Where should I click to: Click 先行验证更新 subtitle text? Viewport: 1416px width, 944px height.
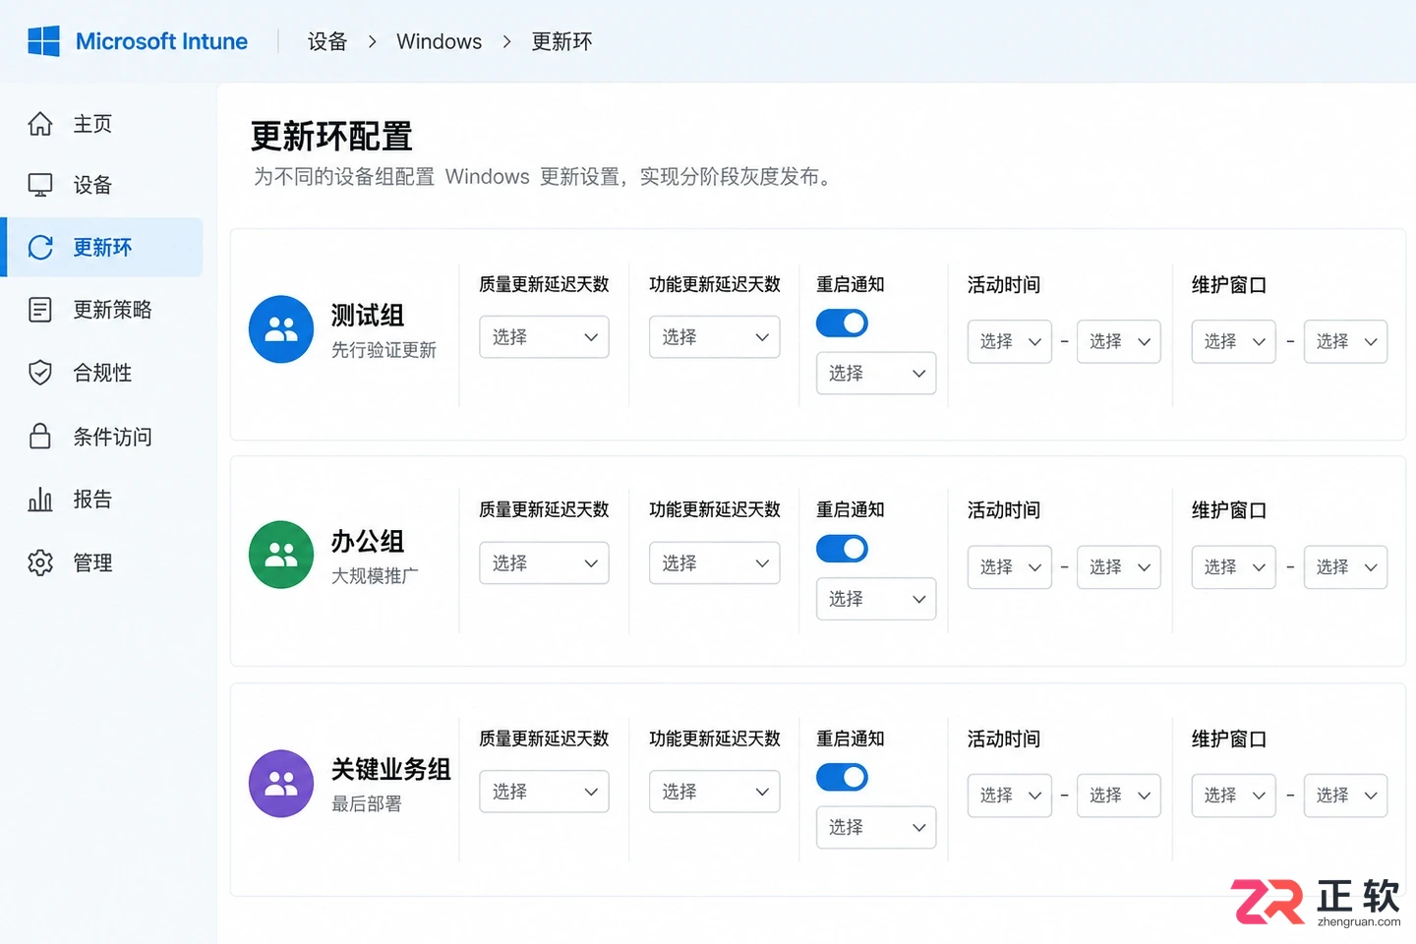pyautogui.click(x=383, y=350)
